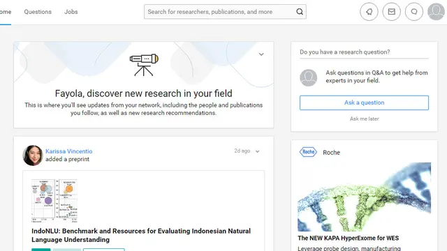Open the IndoNLU preprint chart thumbnail
This screenshot has width=447, height=251.
point(54,201)
